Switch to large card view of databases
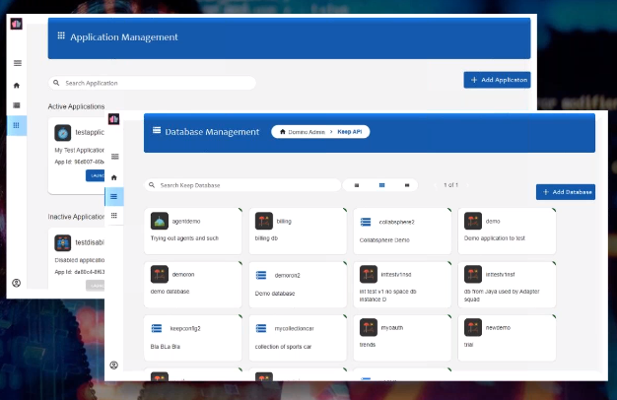Screen dimensions: 617x400 [x=407, y=185]
